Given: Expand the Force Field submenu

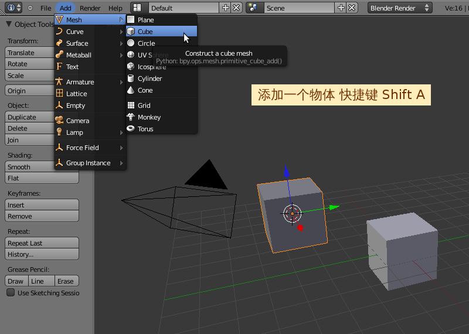Looking at the screenshot, I should [x=90, y=148].
